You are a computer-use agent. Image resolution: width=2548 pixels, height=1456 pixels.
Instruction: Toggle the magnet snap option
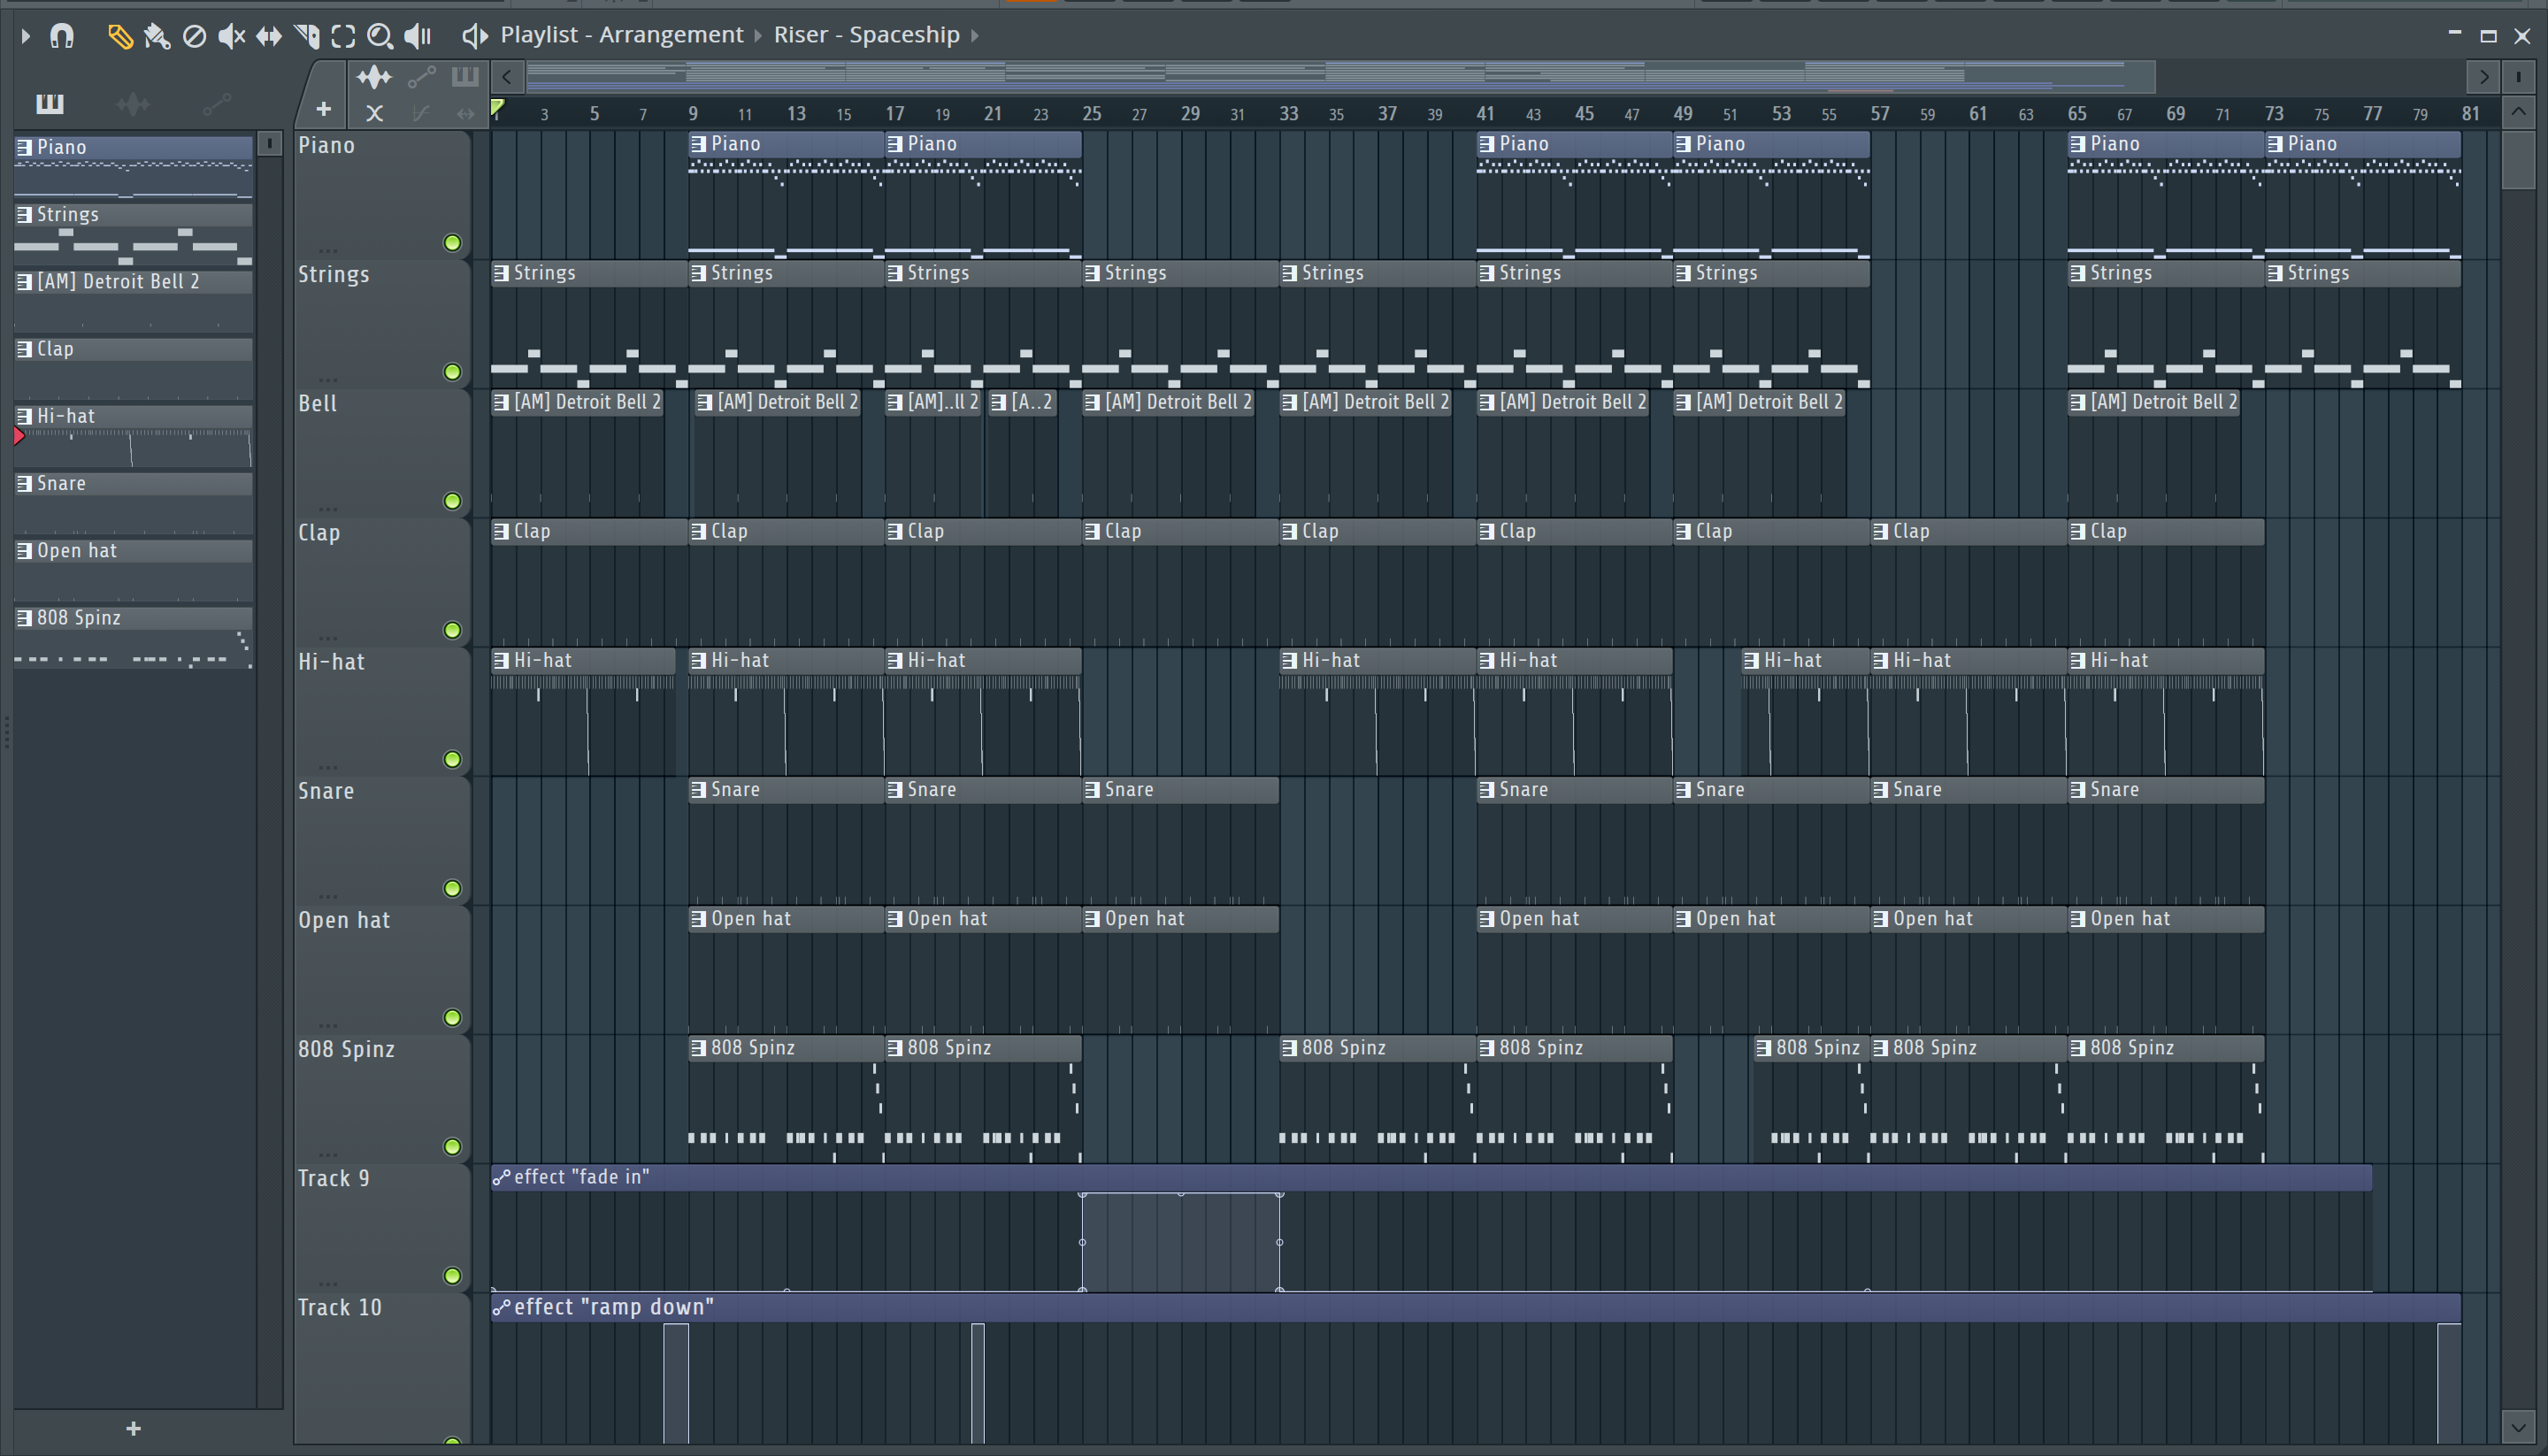62,36
